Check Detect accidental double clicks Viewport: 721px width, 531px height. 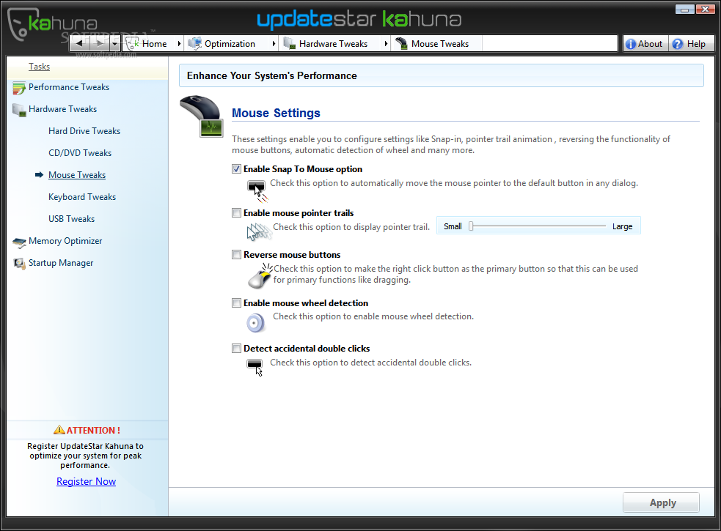[x=236, y=348]
